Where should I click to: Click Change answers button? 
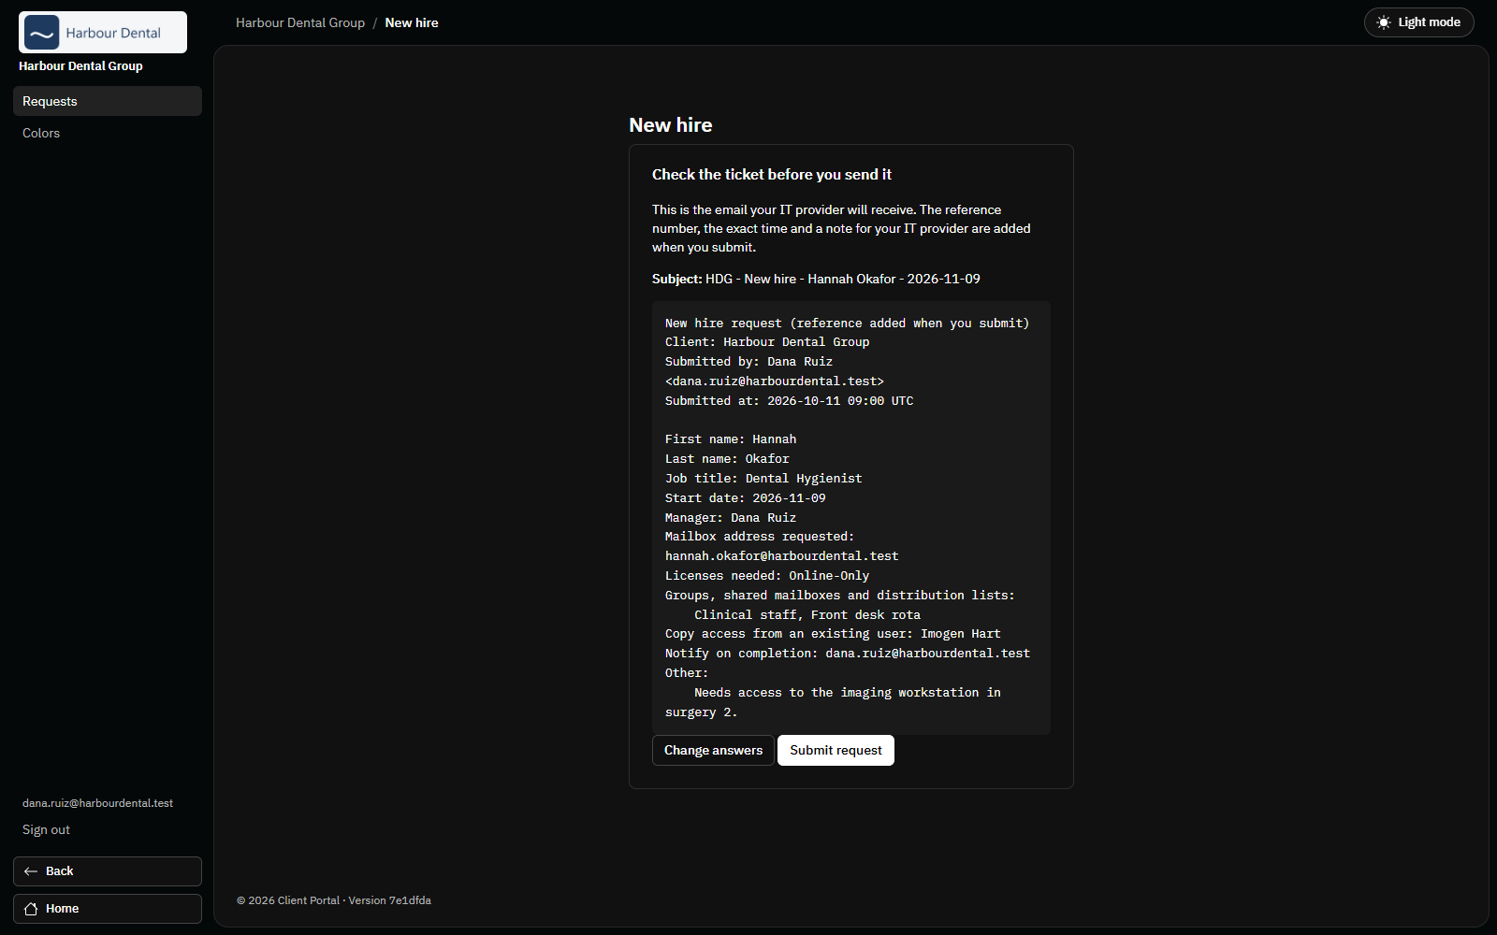pyautogui.click(x=713, y=750)
